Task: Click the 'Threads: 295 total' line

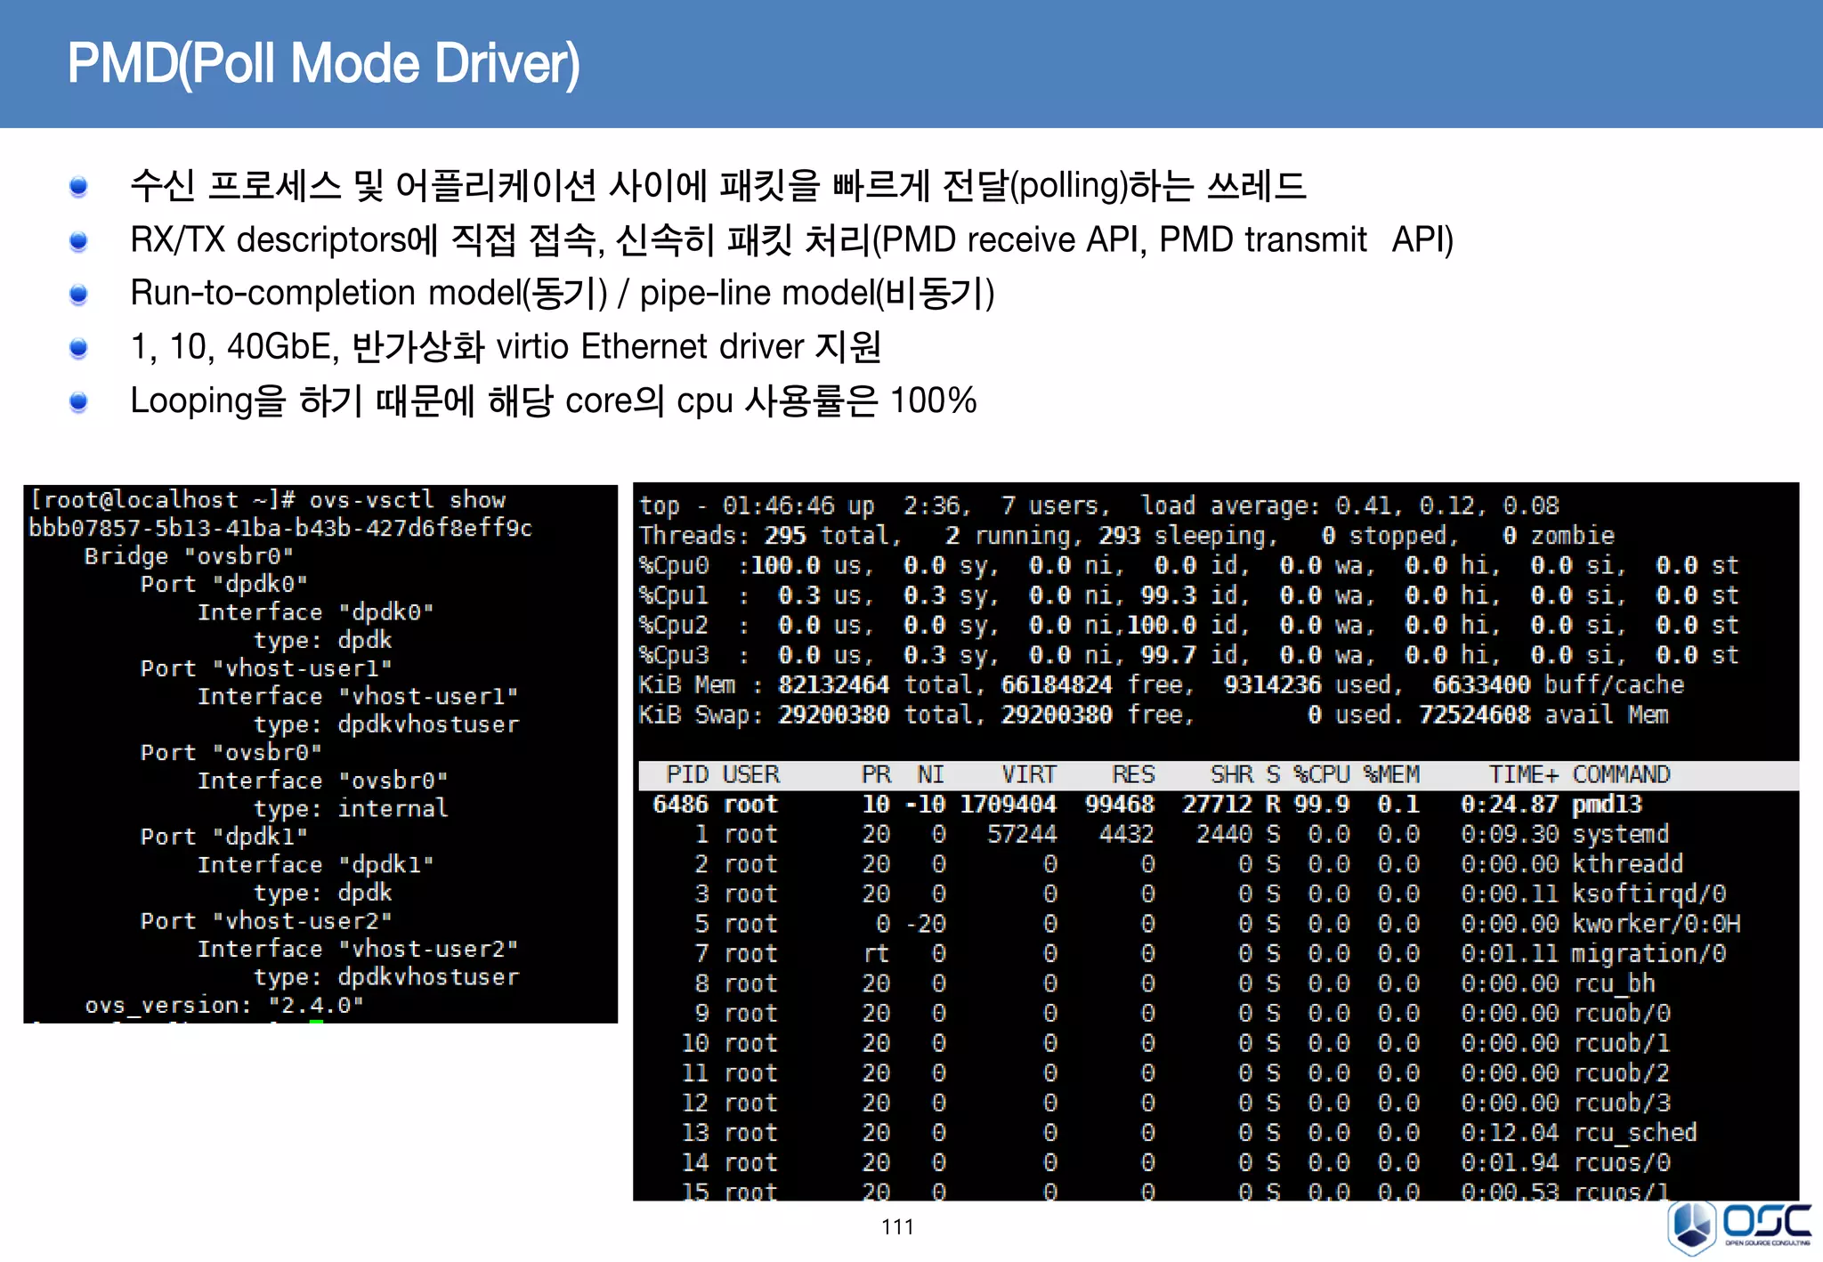Action: click(1127, 536)
